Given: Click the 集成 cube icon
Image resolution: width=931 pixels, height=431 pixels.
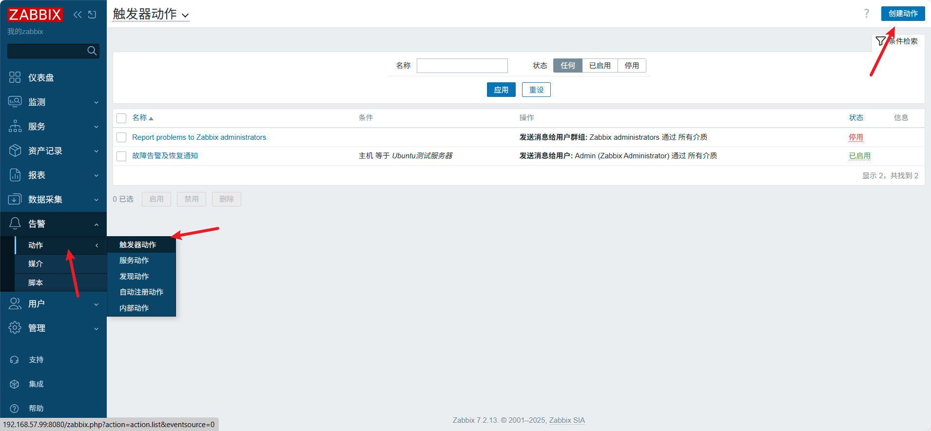Looking at the screenshot, I should click(x=15, y=384).
